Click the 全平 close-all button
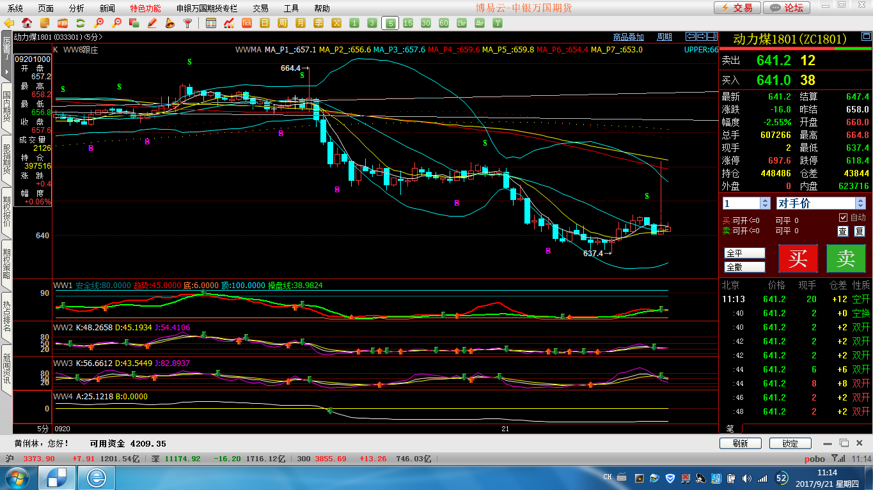The height and width of the screenshot is (490, 873). pyautogui.click(x=744, y=253)
